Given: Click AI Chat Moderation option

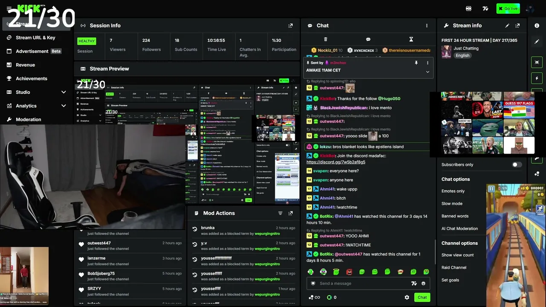Looking at the screenshot, I should tap(459, 229).
